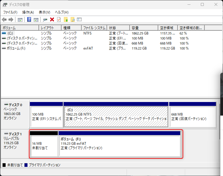Click the yellow folder with magnifier icon

[73, 19]
